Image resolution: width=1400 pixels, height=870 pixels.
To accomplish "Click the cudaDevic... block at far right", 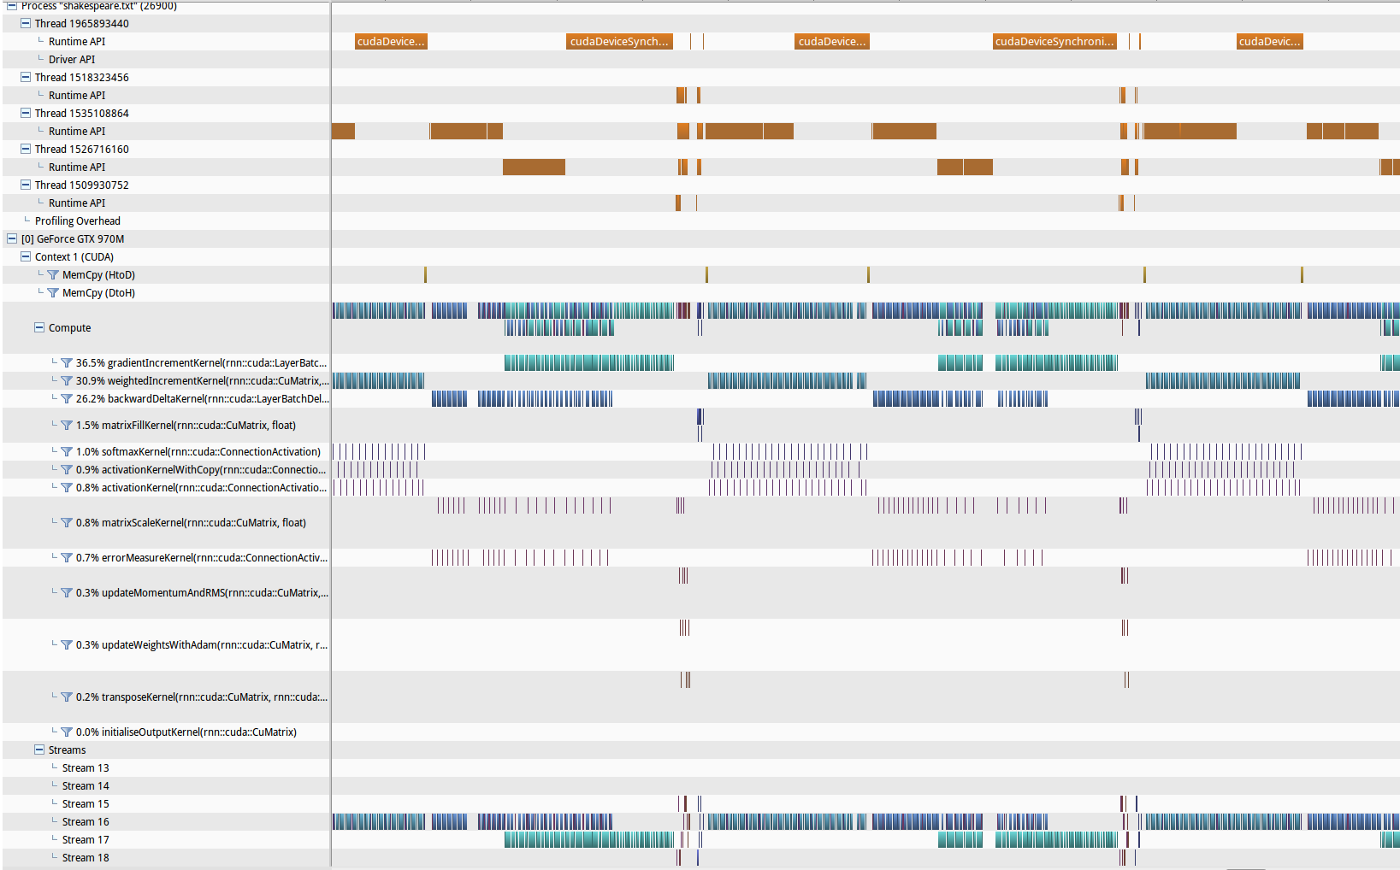I will 1270,41.
